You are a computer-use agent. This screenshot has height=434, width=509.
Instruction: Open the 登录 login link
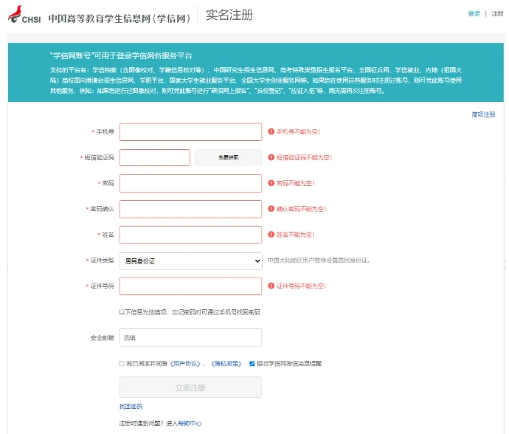tap(474, 13)
